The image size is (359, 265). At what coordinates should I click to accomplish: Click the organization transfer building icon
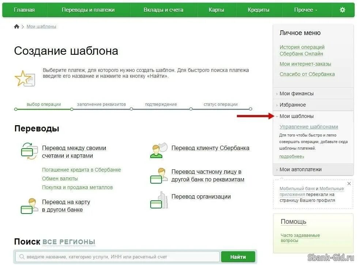[159, 200]
